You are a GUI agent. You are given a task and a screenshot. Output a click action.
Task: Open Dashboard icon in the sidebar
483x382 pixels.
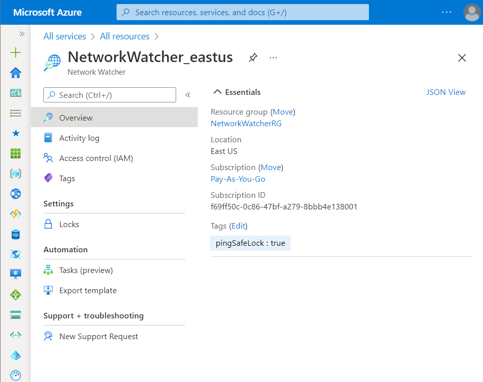click(x=16, y=93)
